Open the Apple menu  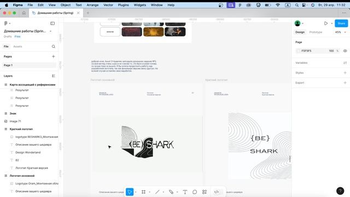point(7,5)
